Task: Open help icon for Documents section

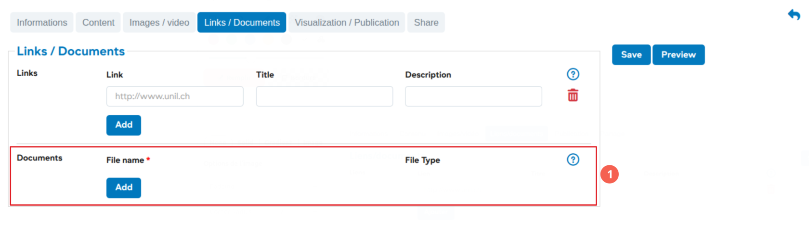Action: [x=573, y=160]
